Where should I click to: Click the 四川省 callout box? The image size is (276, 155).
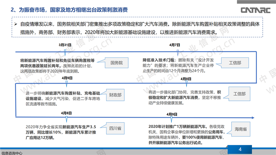click(x=115, y=128)
